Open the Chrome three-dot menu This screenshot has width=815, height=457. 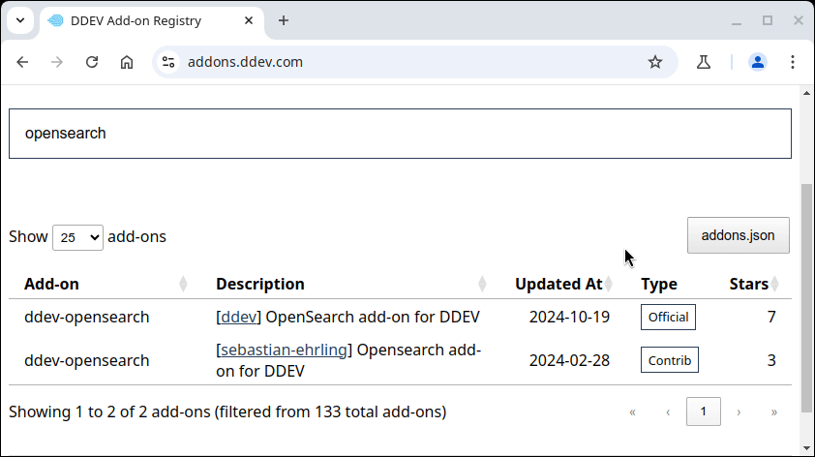(x=793, y=62)
